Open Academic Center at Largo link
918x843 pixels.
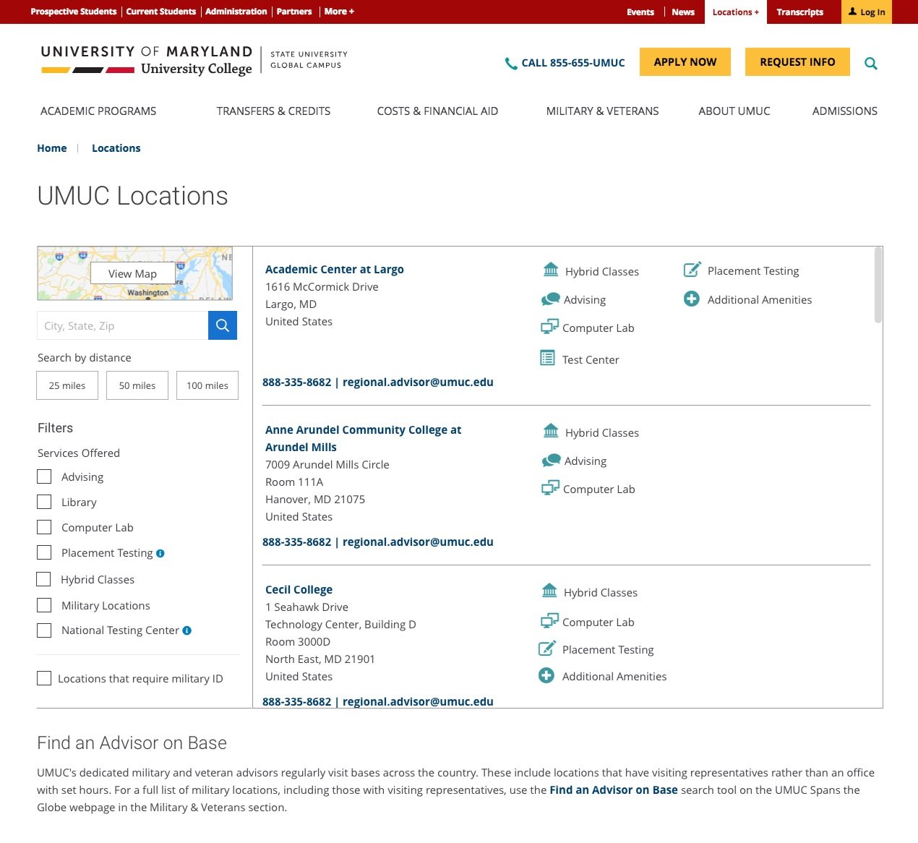click(x=335, y=269)
